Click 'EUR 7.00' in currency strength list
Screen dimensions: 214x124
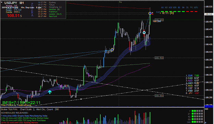[192, 75]
